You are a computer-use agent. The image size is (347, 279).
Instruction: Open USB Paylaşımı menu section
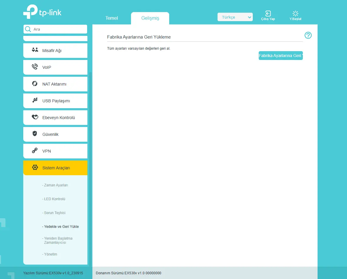click(x=55, y=101)
